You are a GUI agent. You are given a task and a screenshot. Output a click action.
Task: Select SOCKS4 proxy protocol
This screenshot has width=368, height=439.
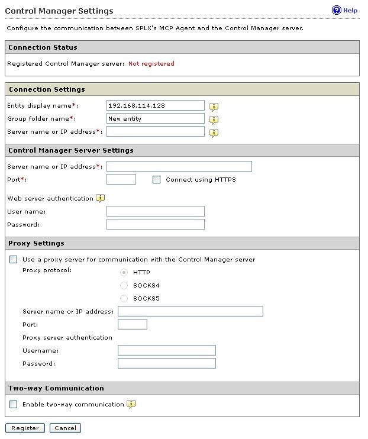coord(124,286)
